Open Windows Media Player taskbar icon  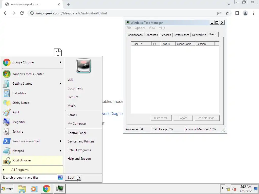(34, 189)
